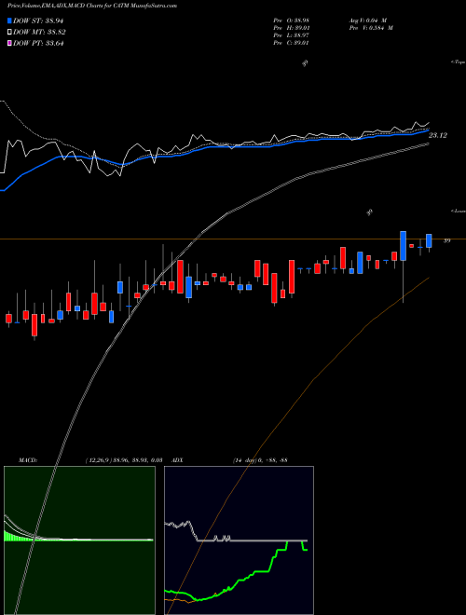
Task: Click the 'Pre H: 39.01' high value
Action: point(291,28)
